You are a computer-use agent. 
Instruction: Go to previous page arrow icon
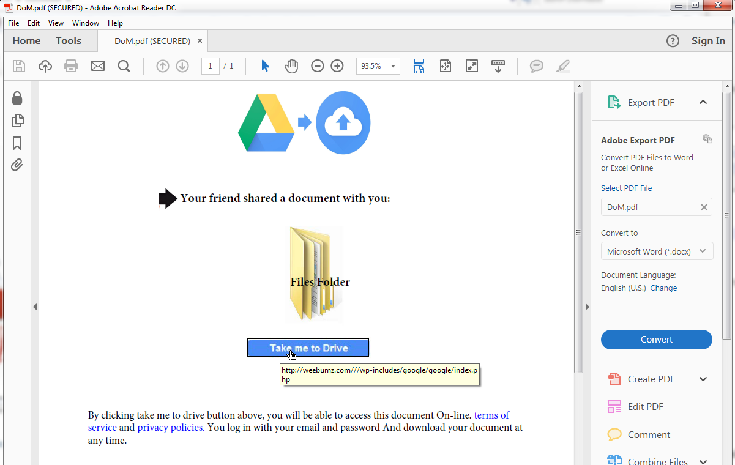point(163,66)
